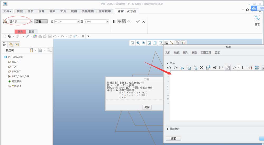
Task: Switch to the 分析 ribbon tab
Action: coord(30,11)
